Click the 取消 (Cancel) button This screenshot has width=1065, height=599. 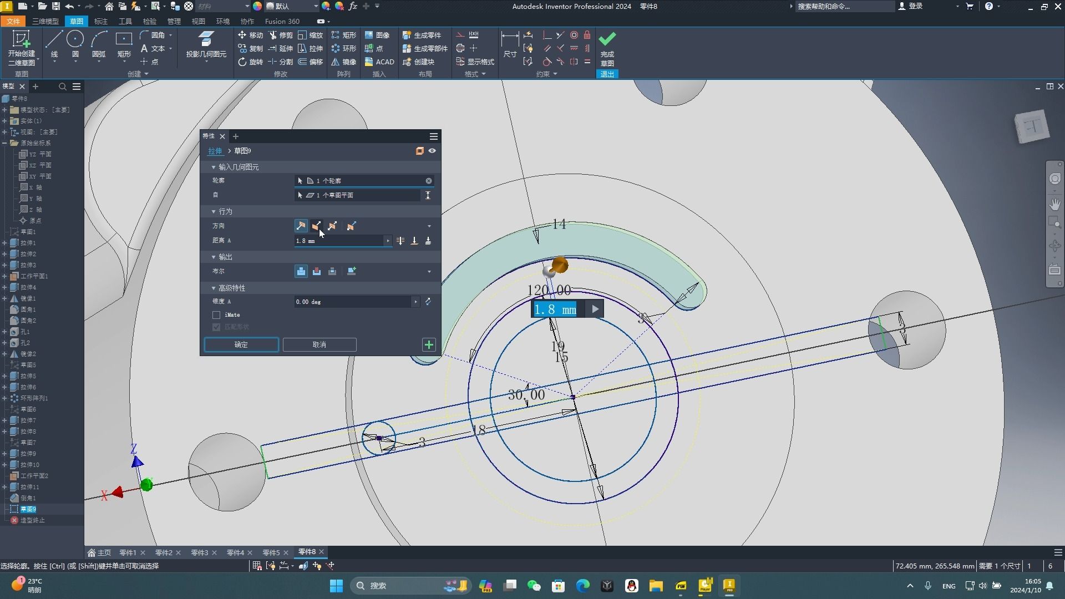[319, 344]
